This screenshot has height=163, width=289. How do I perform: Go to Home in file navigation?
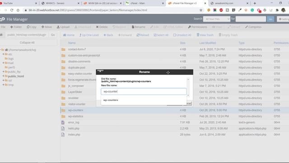point(69,35)
